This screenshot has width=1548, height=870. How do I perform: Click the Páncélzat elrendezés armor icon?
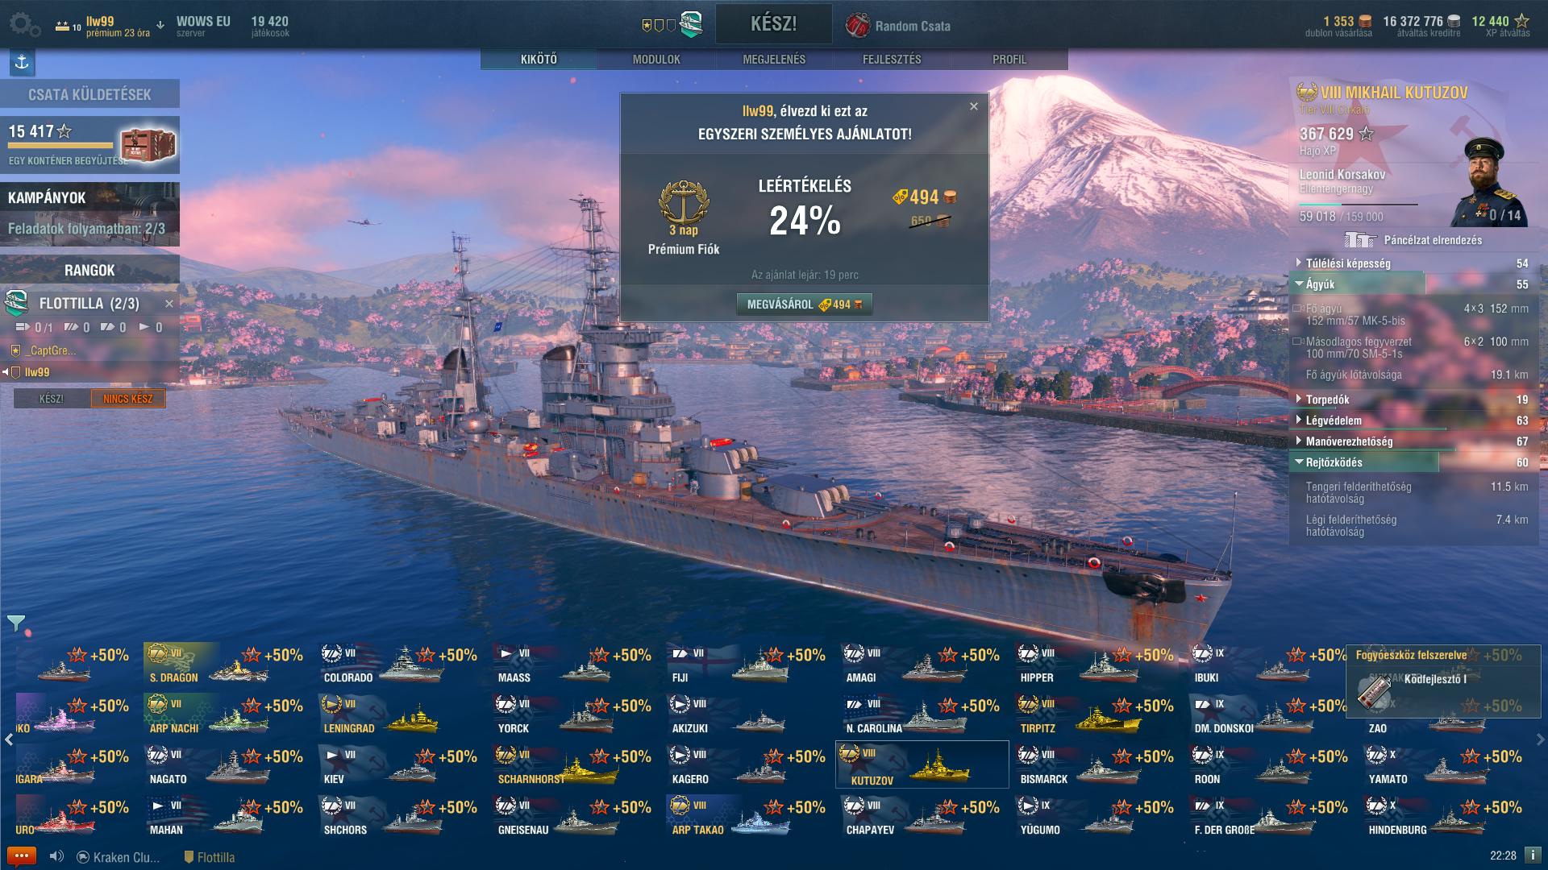click(x=1359, y=240)
